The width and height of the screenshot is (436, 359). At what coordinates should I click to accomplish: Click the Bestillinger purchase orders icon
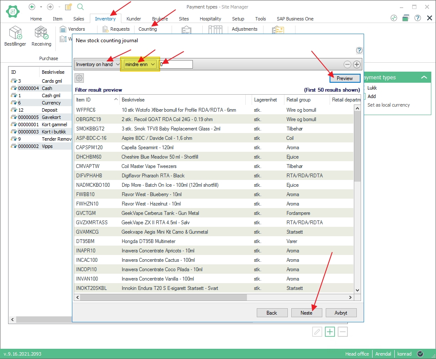(15, 36)
